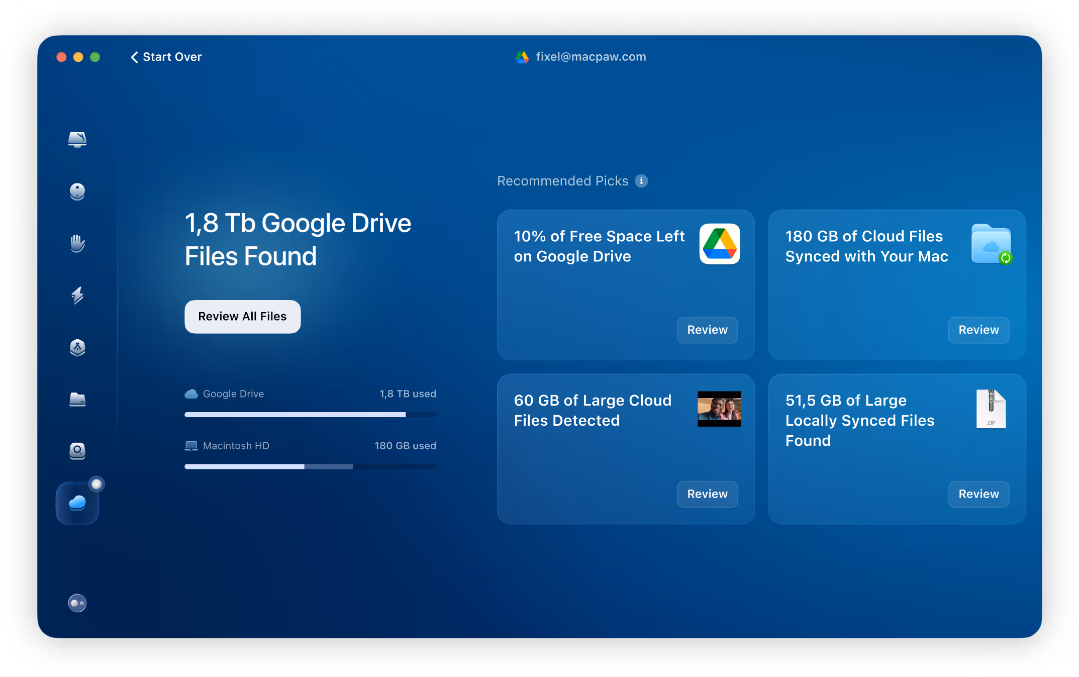Image resolution: width=1079 pixels, height=677 pixels.
Task: Click the Macintosh HD storage usage bar
Action: [311, 467]
